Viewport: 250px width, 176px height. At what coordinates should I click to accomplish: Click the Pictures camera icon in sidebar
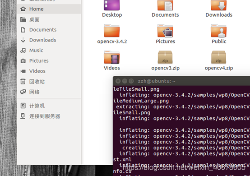[23, 61]
